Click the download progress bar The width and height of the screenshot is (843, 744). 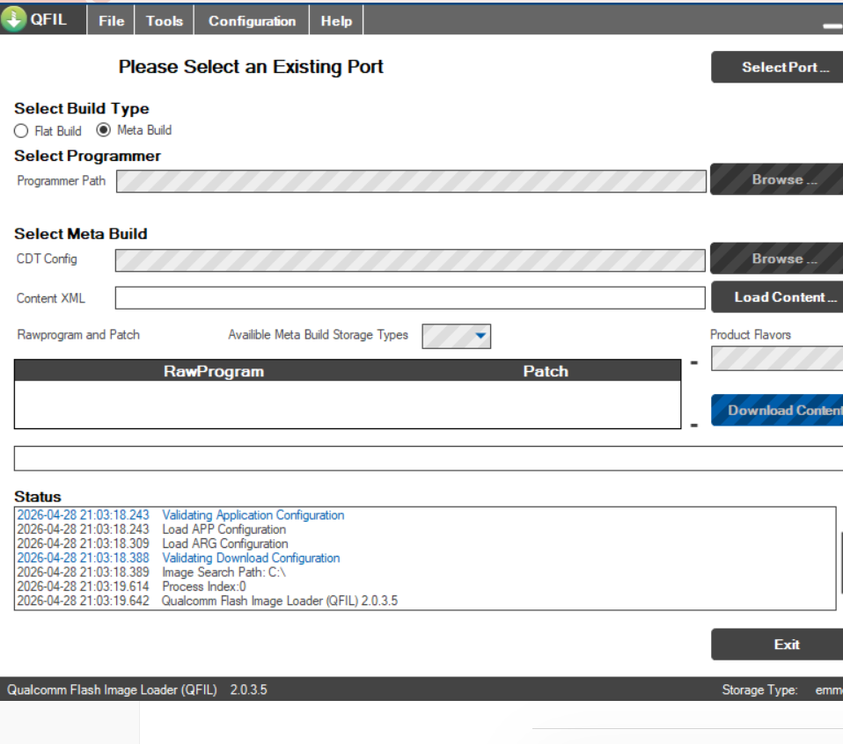pyautogui.click(x=429, y=458)
